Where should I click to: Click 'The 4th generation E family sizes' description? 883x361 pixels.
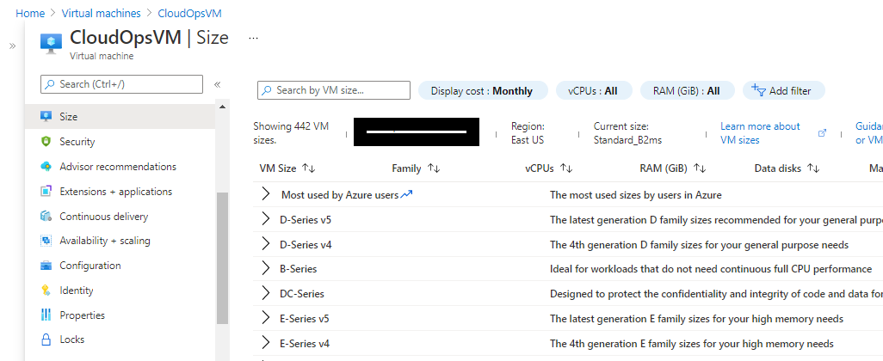pyautogui.click(x=692, y=343)
